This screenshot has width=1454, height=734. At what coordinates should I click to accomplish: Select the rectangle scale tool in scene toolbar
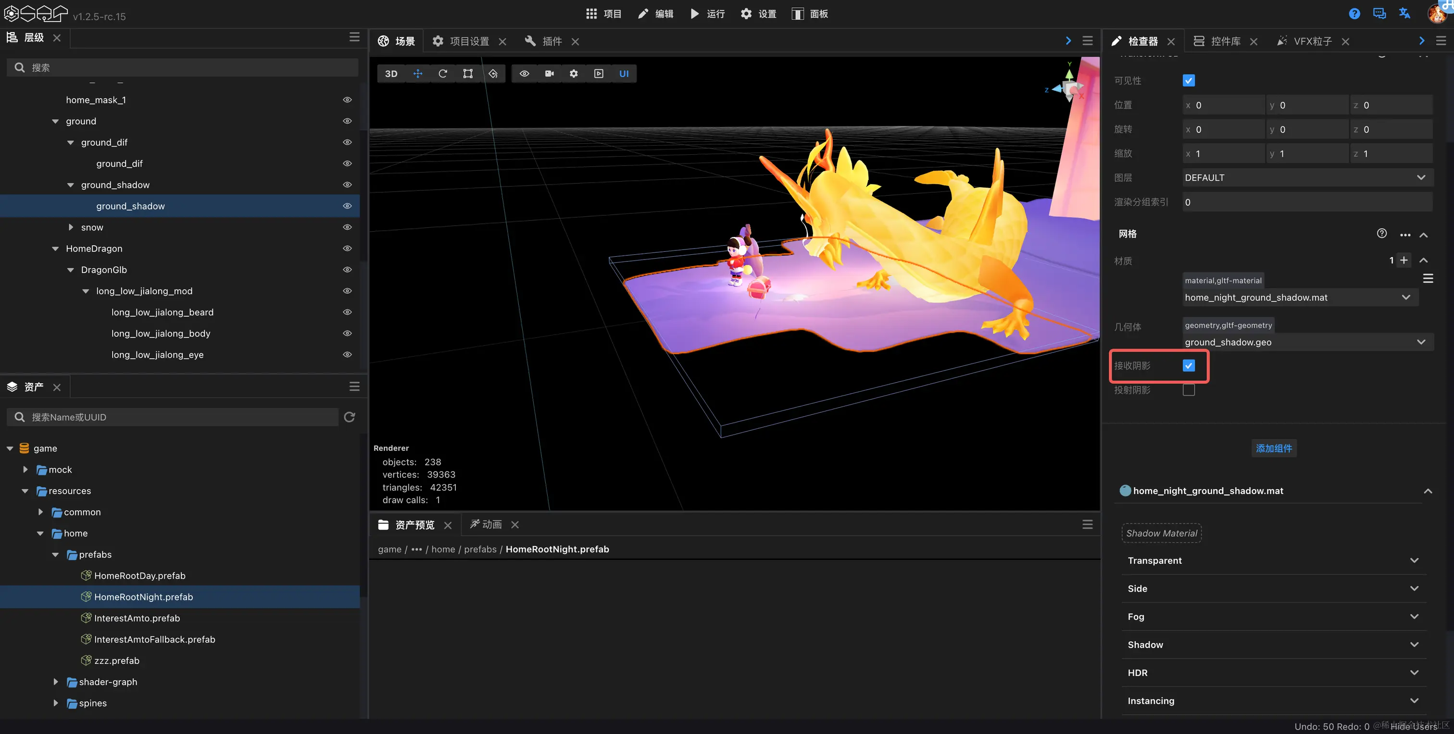pos(468,74)
